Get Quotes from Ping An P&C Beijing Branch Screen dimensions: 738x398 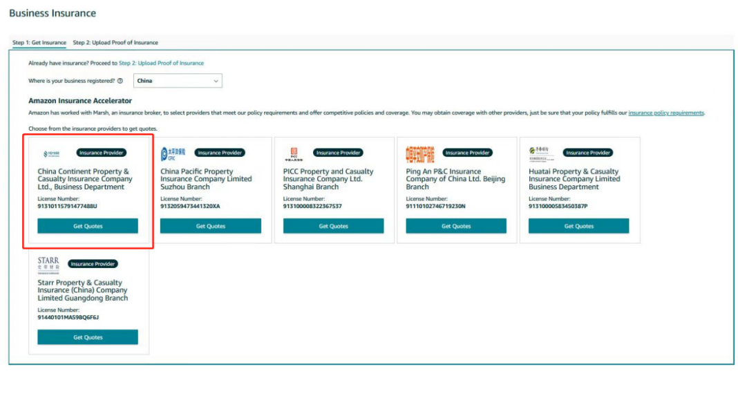pos(456,226)
